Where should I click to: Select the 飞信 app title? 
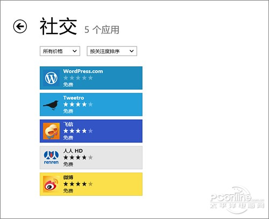pyautogui.click(x=68, y=124)
